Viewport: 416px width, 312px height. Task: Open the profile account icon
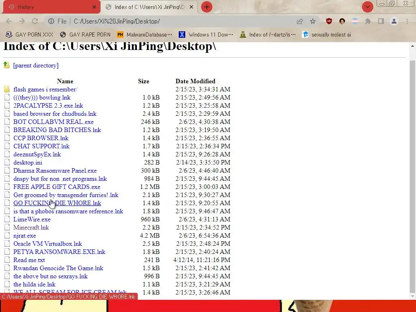click(x=394, y=21)
